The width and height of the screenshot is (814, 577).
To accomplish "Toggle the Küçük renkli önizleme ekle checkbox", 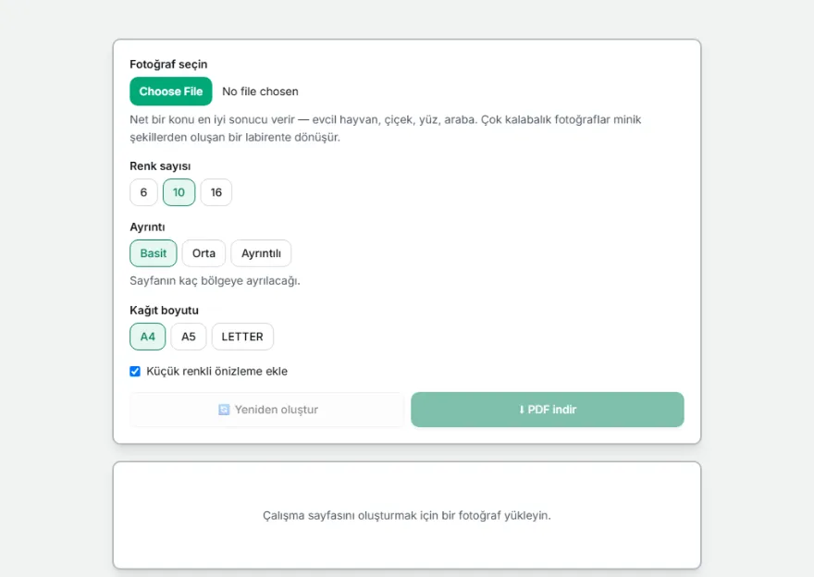I will [135, 372].
